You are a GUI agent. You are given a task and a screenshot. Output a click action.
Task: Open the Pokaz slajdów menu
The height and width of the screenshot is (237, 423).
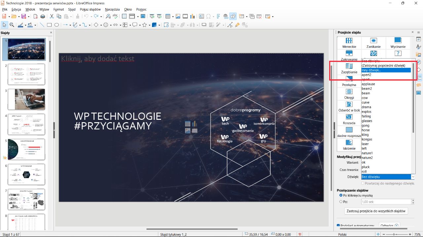(90, 9)
